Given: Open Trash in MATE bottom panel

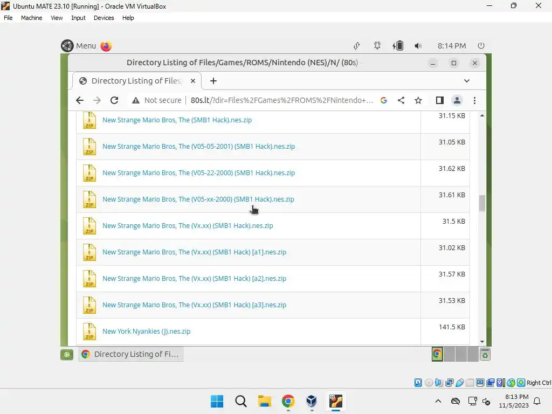Looking at the screenshot, I should point(485,355).
